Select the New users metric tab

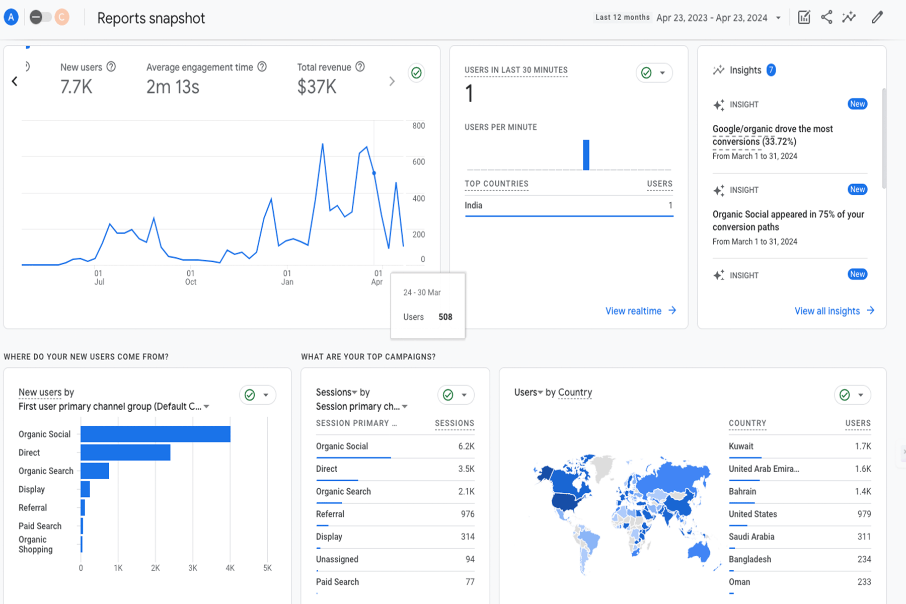point(87,79)
